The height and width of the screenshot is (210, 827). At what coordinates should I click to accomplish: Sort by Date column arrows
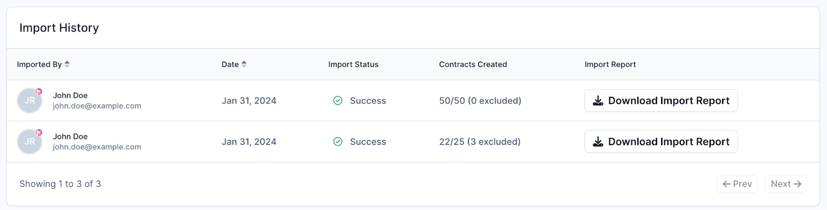click(244, 64)
